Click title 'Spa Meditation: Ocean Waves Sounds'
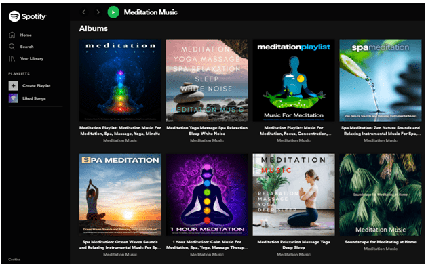426x265 pixels. [120, 245]
